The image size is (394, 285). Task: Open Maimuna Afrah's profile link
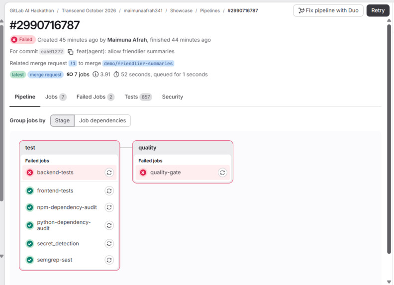[x=127, y=40]
